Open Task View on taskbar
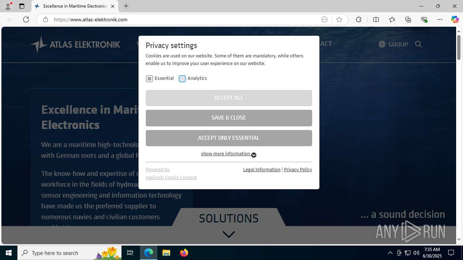 pyautogui.click(x=130, y=253)
